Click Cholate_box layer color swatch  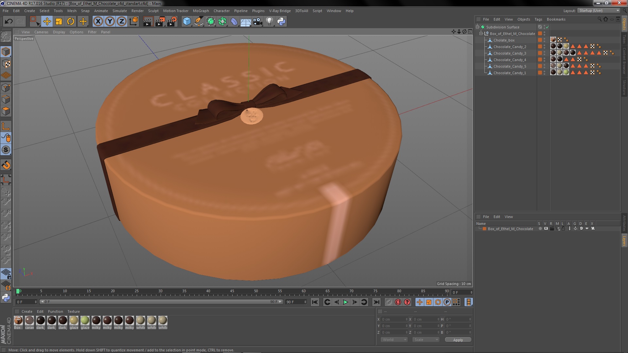click(540, 40)
